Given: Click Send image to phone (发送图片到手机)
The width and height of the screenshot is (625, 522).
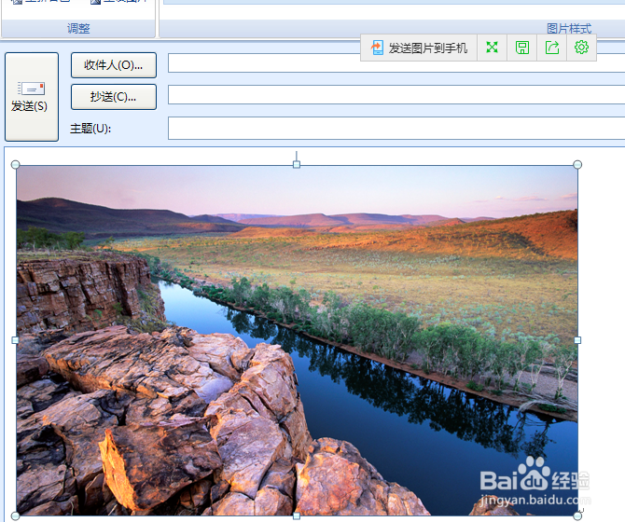Looking at the screenshot, I should (419, 48).
